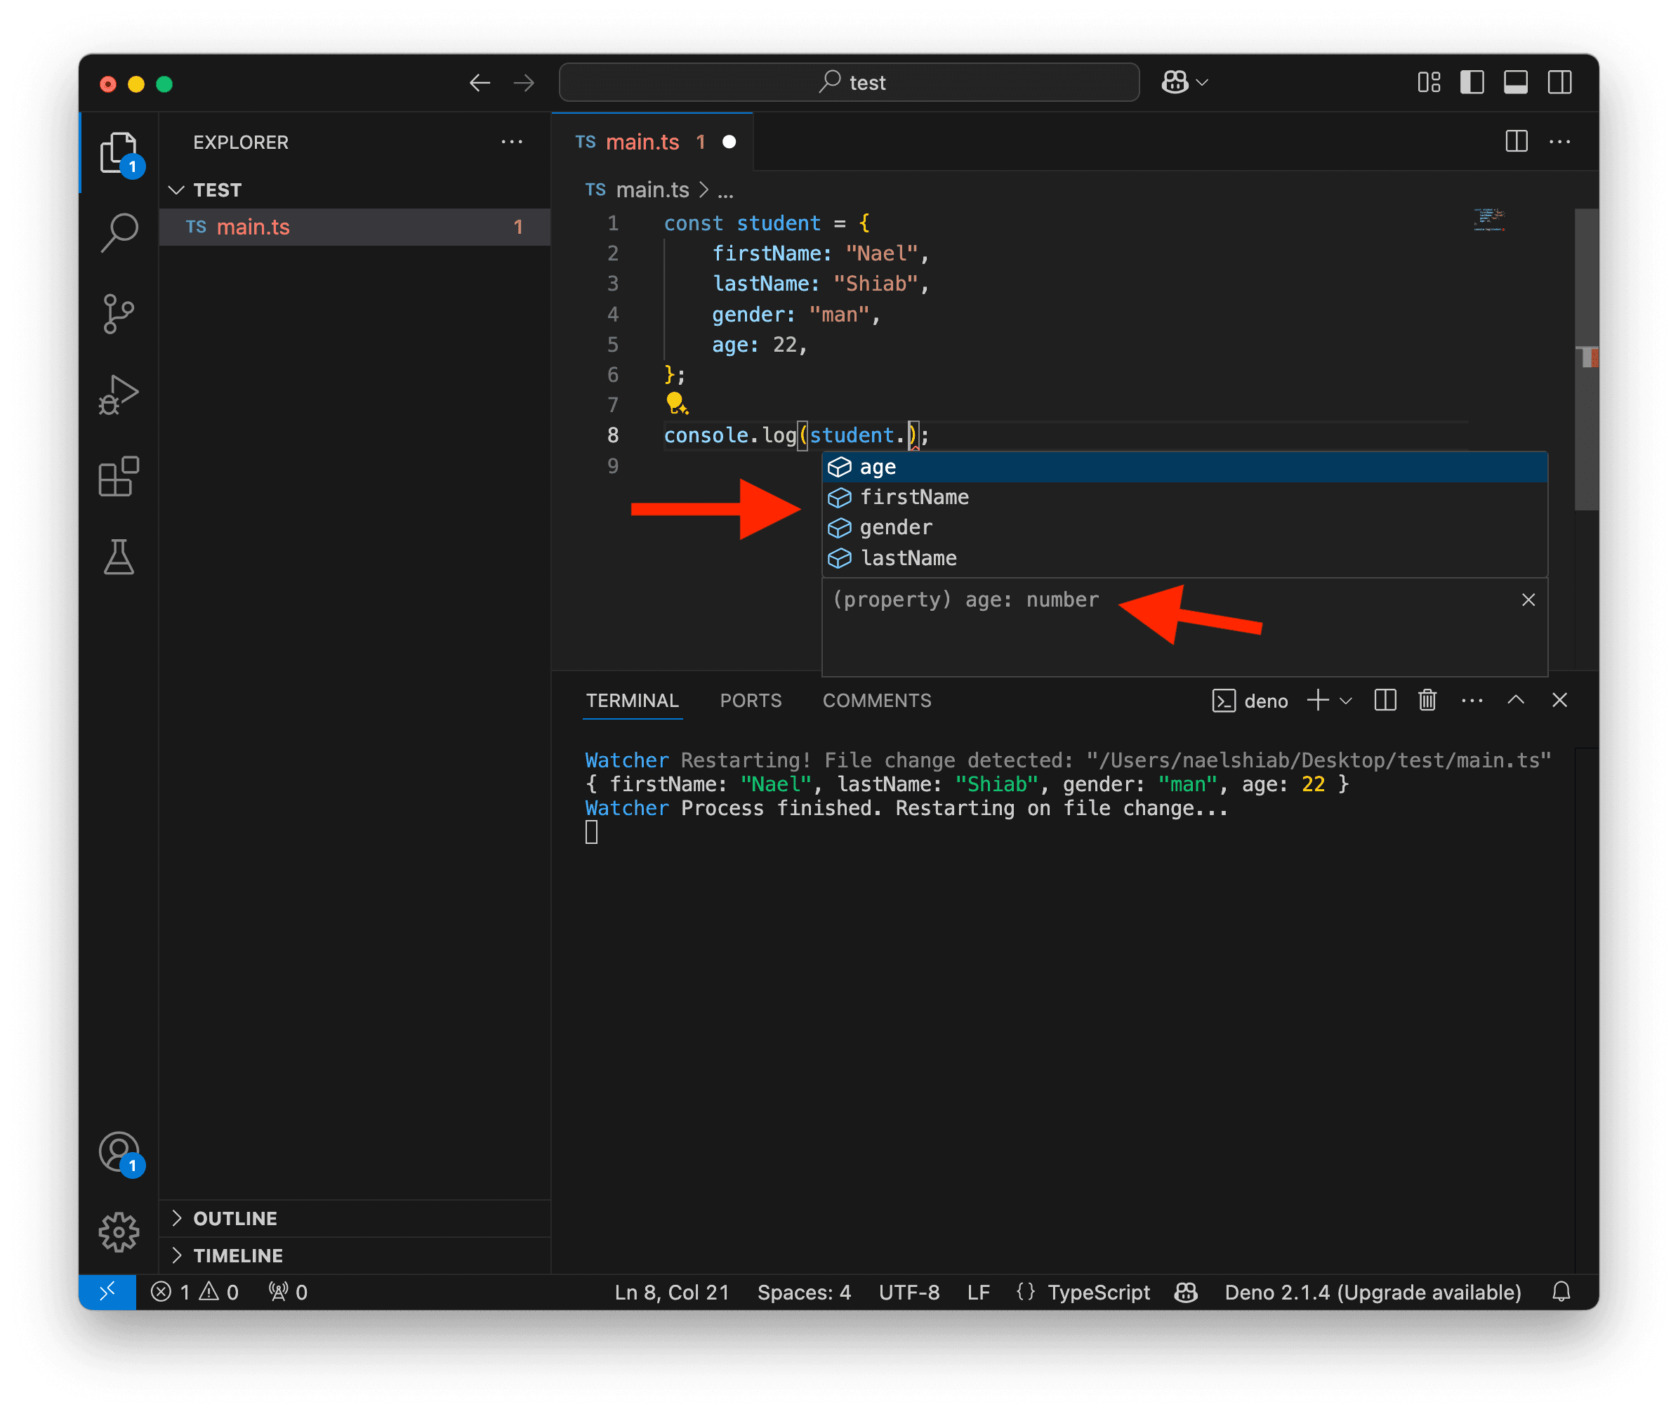
Task: Open terminal panel More Actions menu
Action: point(1472,701)
